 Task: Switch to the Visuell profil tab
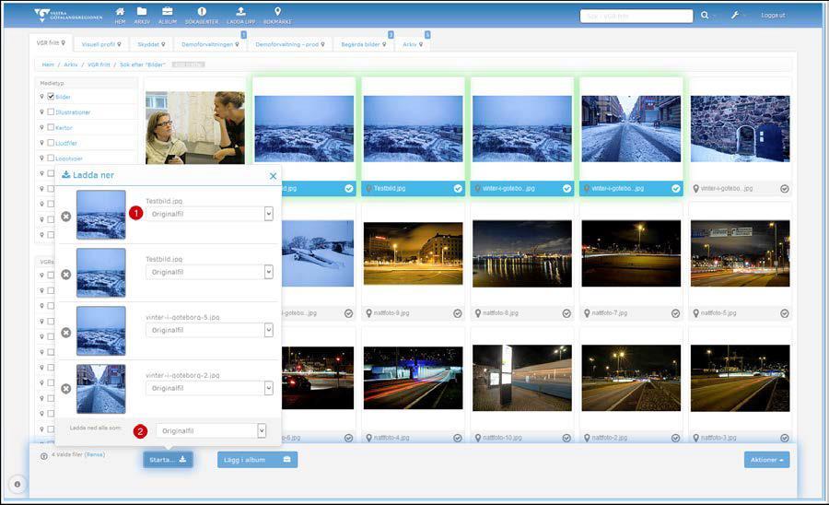click(x=101, y=44)
